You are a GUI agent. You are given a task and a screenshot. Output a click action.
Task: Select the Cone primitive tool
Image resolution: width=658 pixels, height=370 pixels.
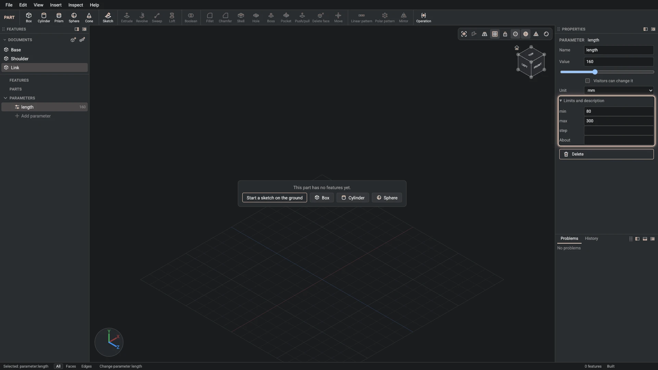(x=89, y=17)
